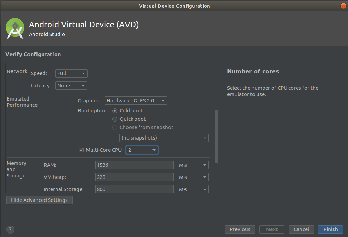
Task: Click the help question mark icon
Action: (10, 229)
